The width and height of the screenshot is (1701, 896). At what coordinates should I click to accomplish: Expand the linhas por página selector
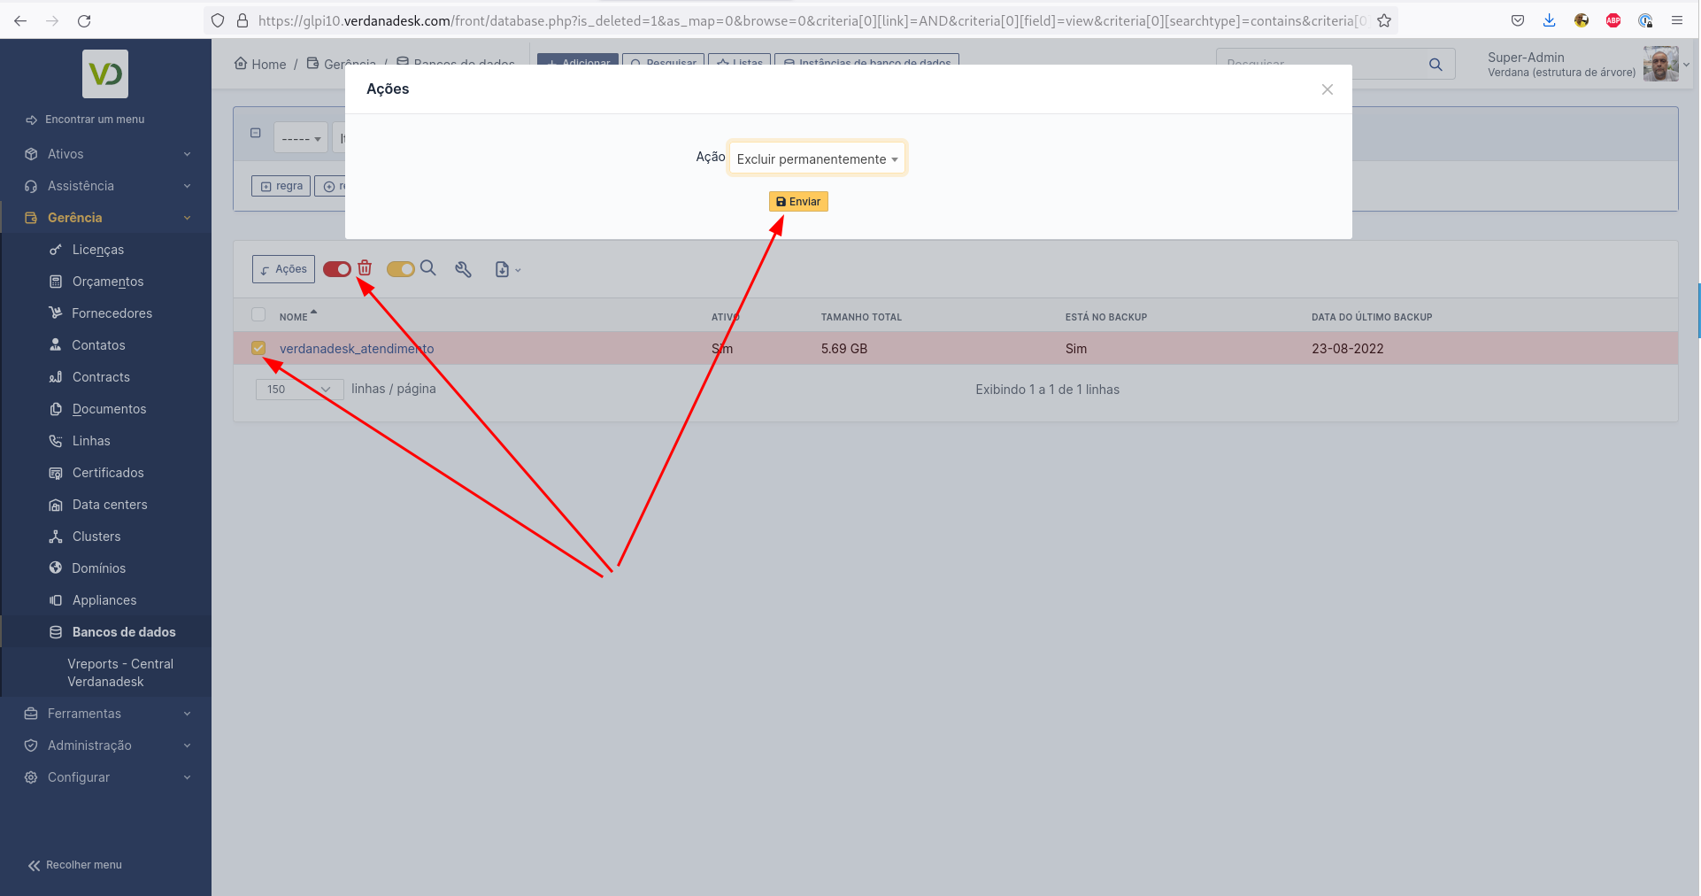[298, 389]
